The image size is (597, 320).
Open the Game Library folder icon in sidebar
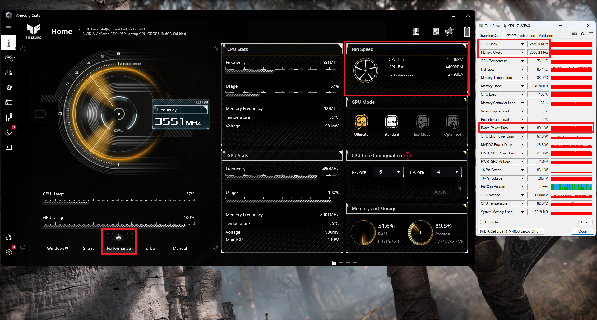click(9, 102)
